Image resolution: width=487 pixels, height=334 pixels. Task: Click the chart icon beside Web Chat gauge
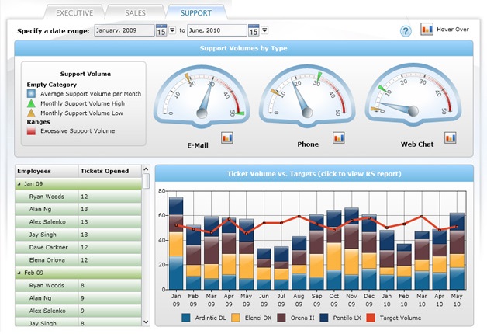tap(451, 137)
